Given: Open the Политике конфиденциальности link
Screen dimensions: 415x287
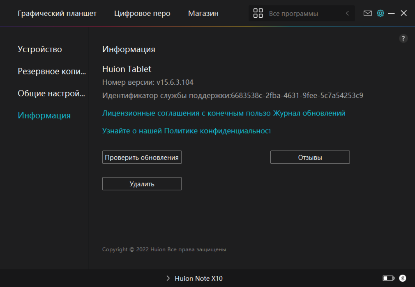Looking at the screenshot, I should [186, 131].
